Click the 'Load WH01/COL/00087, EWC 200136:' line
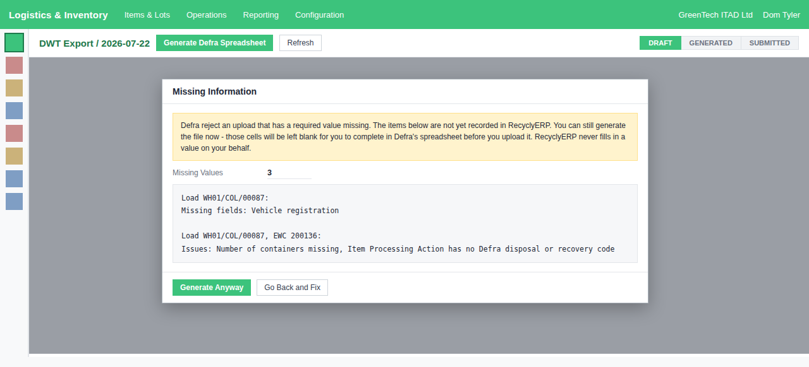Viewport: 809px width, 367px height. (x=252, y=236)
